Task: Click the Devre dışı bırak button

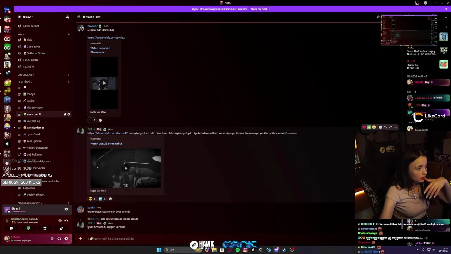Action: (259, 9)
